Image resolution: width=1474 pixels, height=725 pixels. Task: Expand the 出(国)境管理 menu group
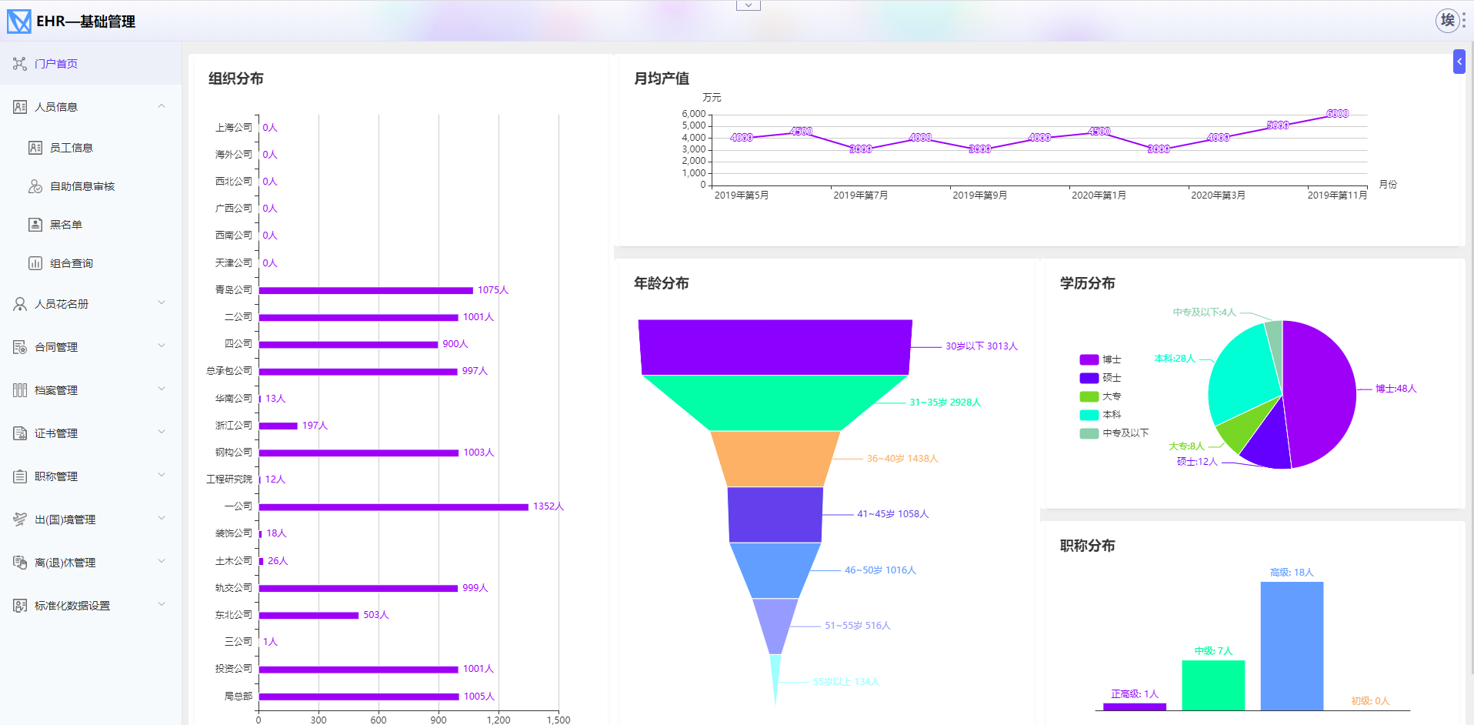[x=162, y=519]
